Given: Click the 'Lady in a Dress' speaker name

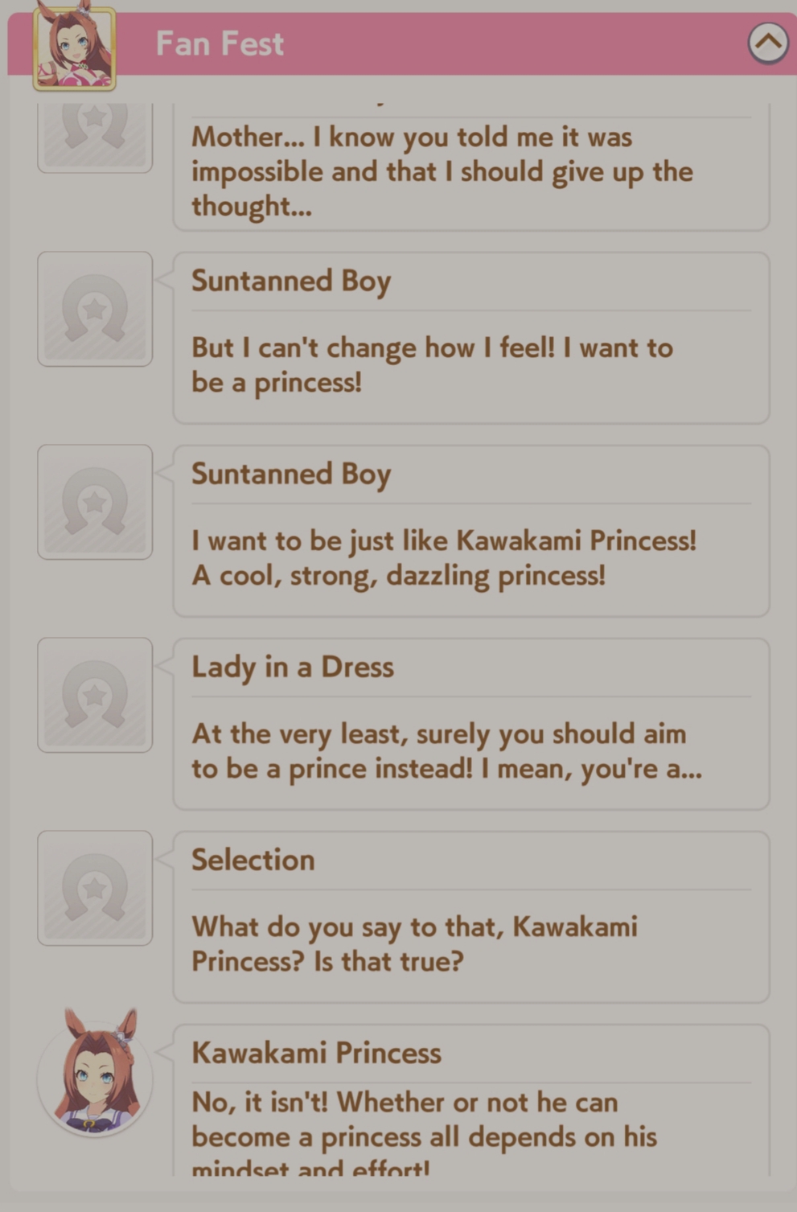Looking at the screenshot, I should point(293,667).
